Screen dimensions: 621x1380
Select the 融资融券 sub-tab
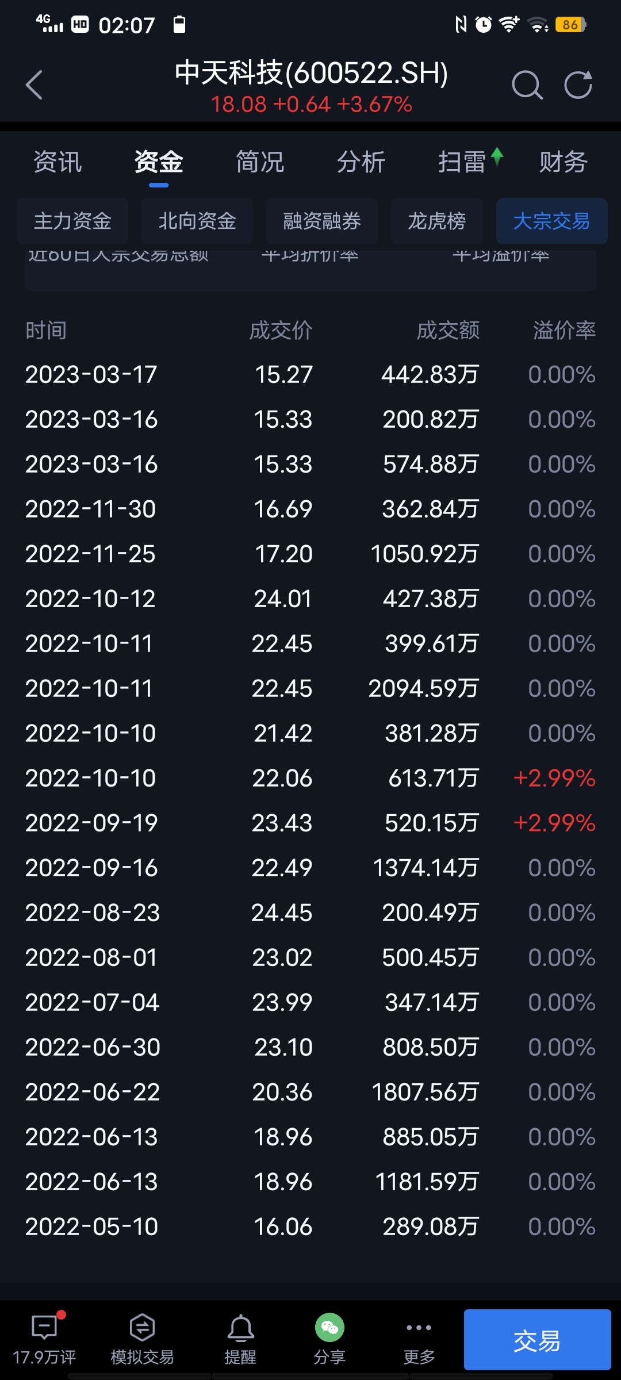[x=322, y=221]
